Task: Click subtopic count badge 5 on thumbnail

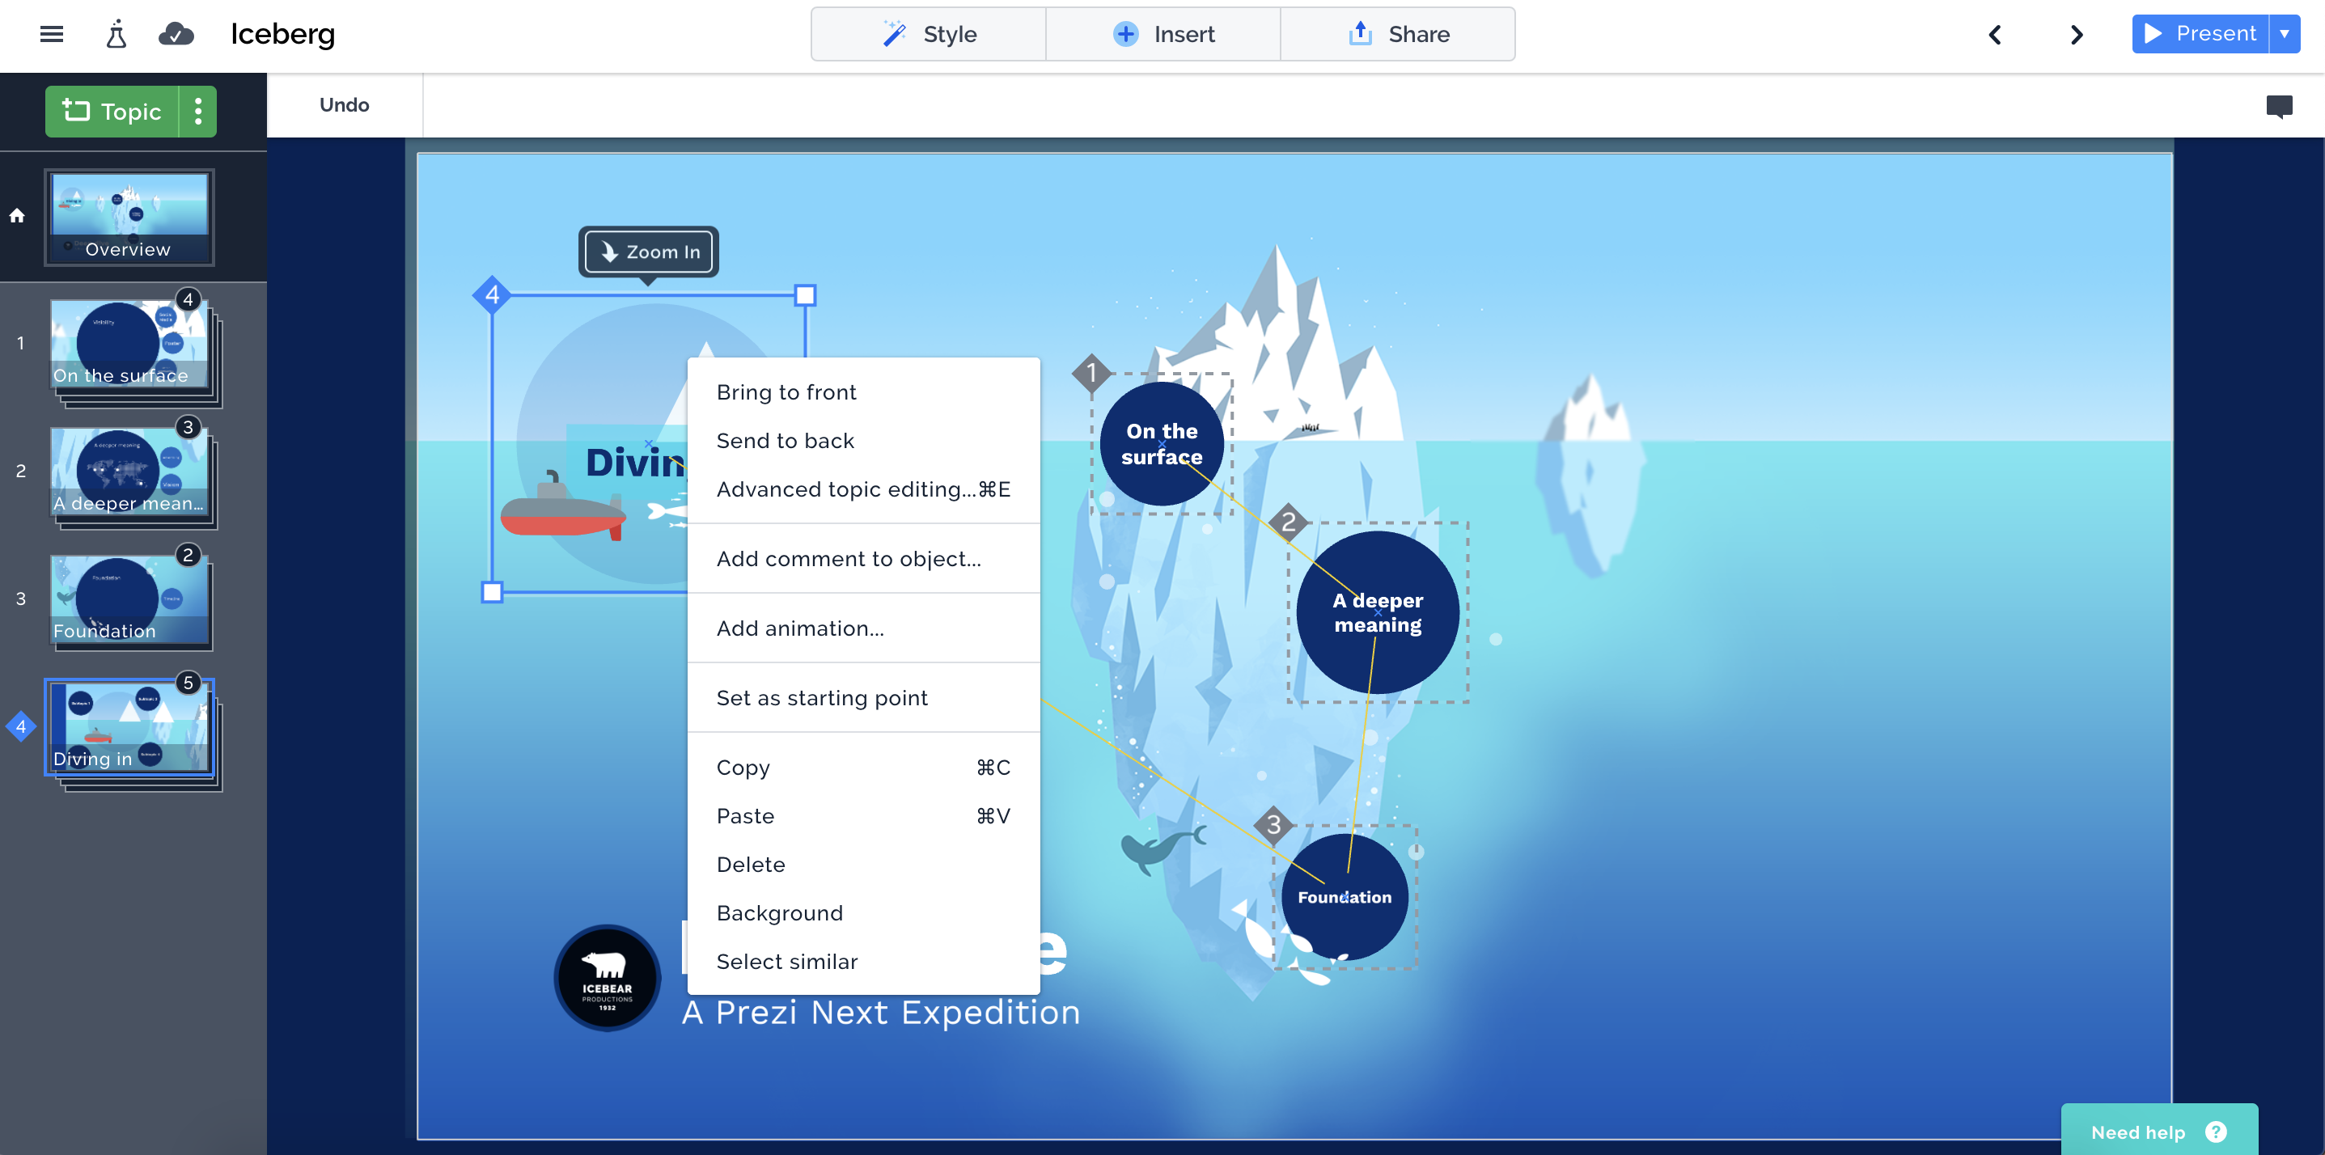Action: (x=188, y=683)
